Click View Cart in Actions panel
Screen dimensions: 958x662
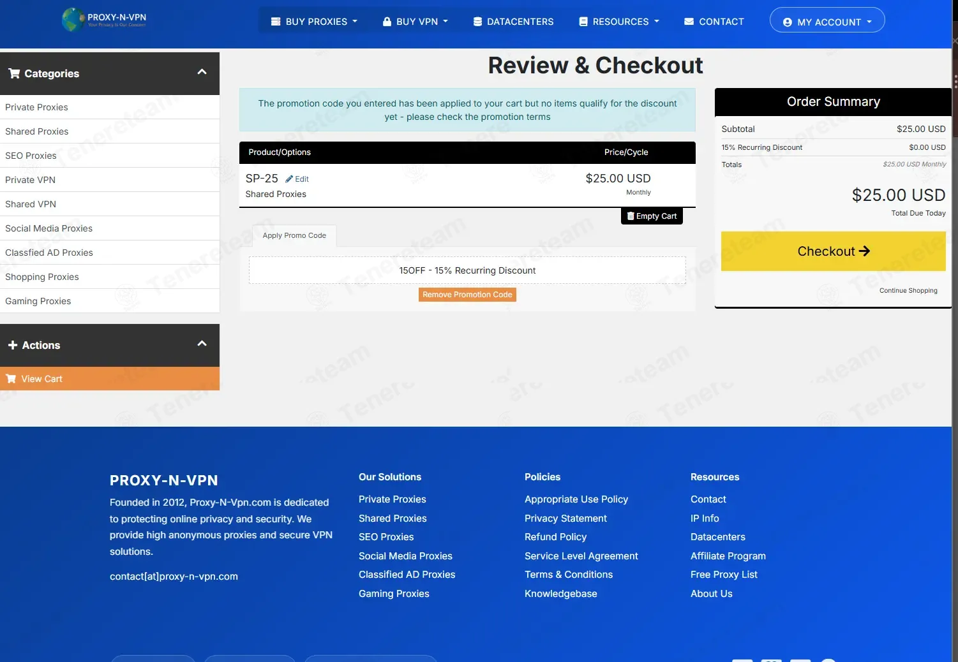110,379
